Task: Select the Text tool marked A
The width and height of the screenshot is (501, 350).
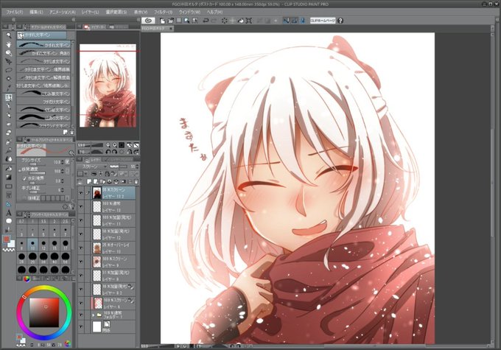Action: [x=9, y=212]
